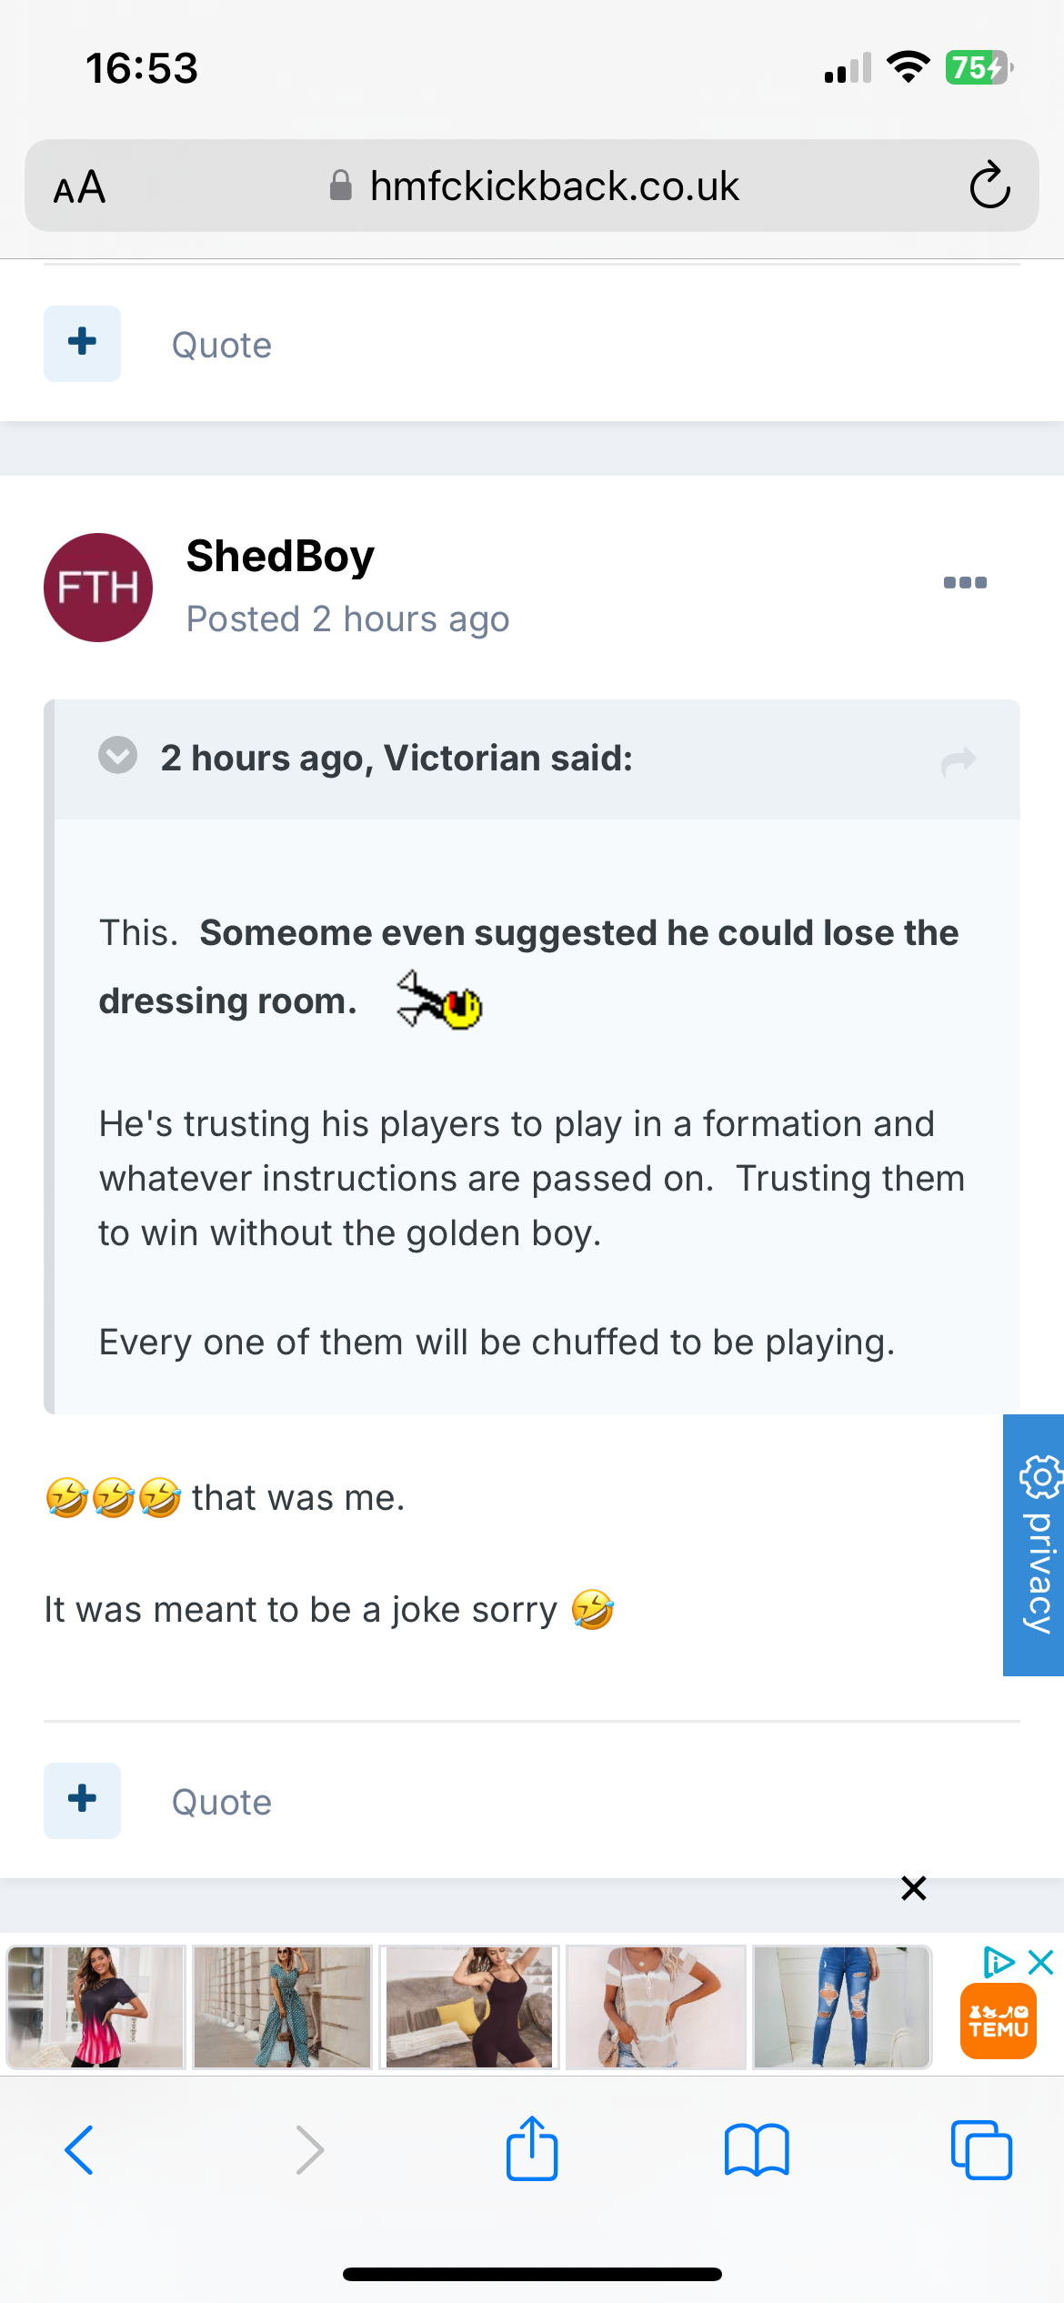The width and height of the screenshot is (1064, 2303).
Task: Click Quote below ShedBoy's post
Action: [222, 1802]
